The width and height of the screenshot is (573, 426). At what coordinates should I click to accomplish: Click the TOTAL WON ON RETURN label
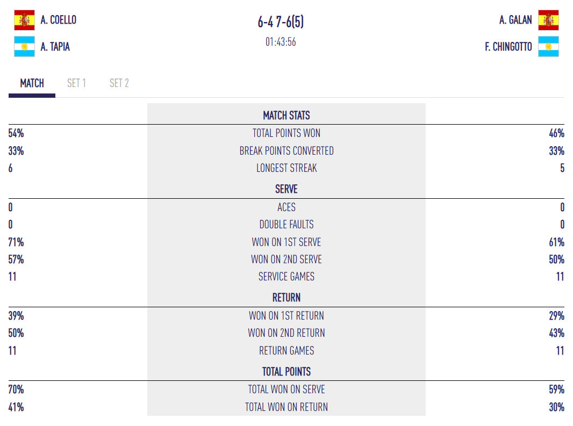[286, 407]
